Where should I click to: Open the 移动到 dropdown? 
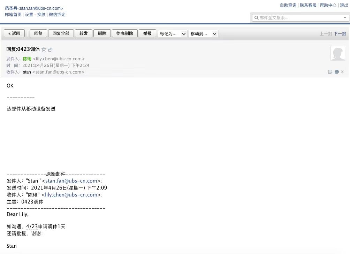(203, 34)
